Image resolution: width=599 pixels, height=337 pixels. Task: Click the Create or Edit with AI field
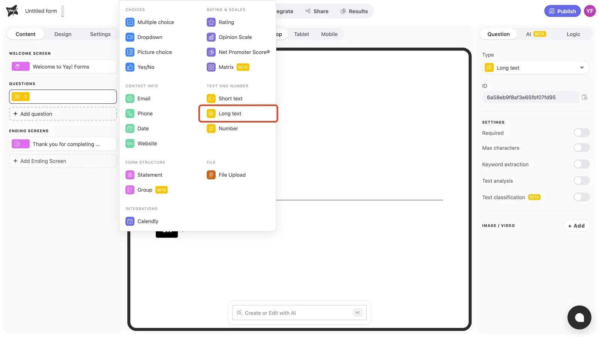point(299,313)
